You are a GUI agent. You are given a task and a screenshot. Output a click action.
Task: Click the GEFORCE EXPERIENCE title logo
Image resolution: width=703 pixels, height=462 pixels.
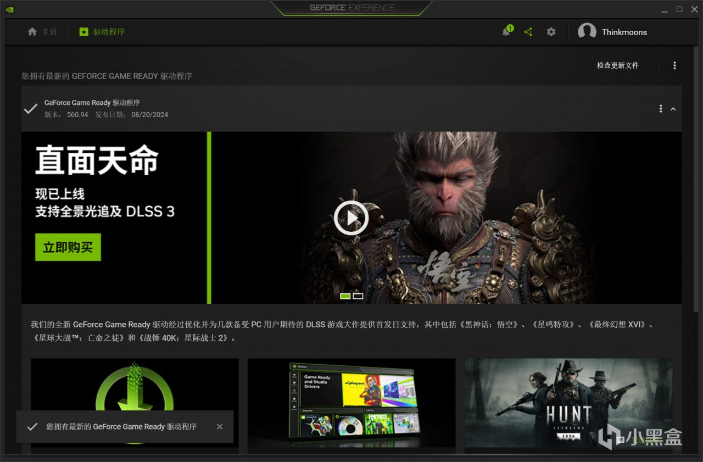tap(352, 8)
